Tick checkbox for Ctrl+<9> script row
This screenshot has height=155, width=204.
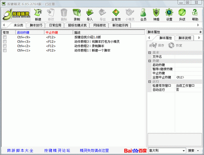point(5,37)
